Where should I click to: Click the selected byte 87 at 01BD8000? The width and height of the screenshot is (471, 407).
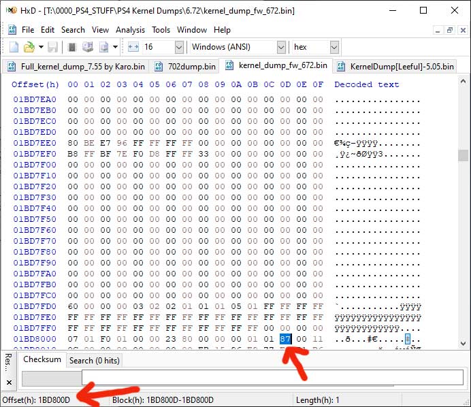click(x=285, y=339)
